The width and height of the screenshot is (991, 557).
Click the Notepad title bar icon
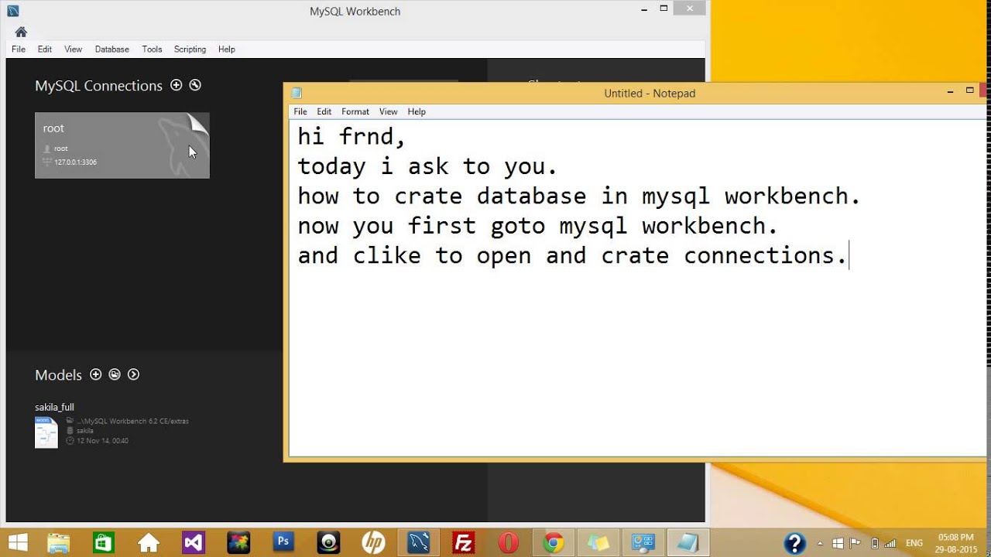tap(297, 93)
